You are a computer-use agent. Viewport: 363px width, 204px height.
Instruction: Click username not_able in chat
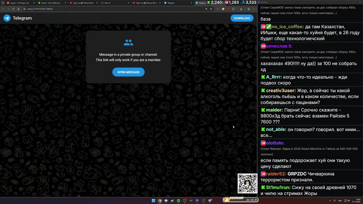[x=276, y=129]
